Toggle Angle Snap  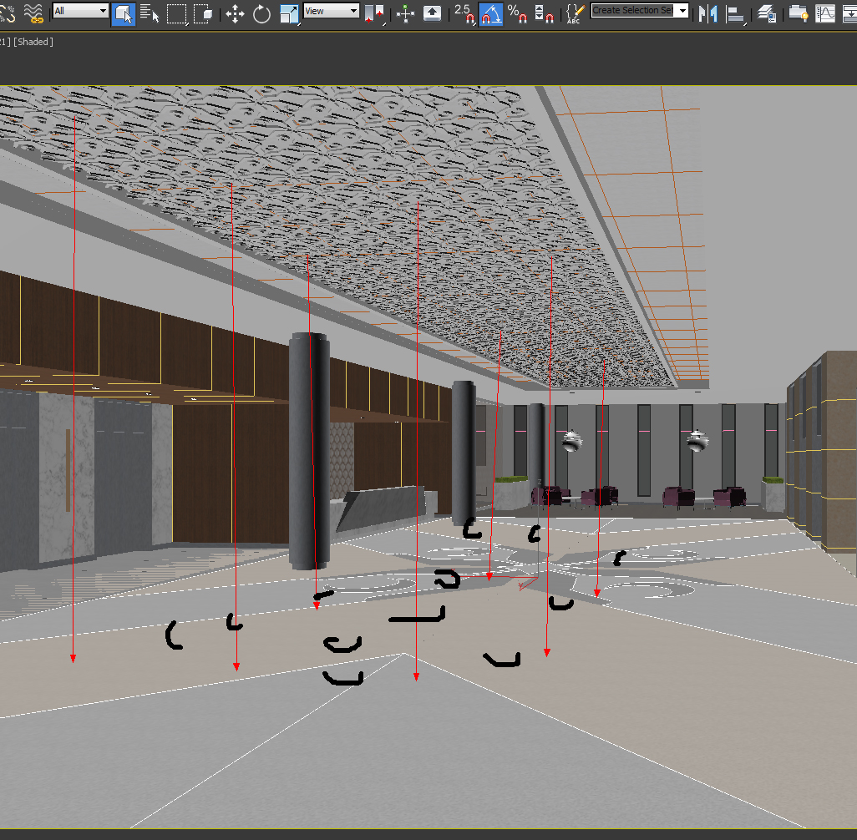[x=491, y=13]
